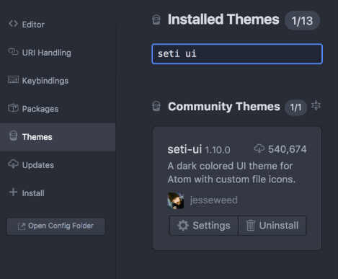Click the seti-ui theme description text

point(231,172)
